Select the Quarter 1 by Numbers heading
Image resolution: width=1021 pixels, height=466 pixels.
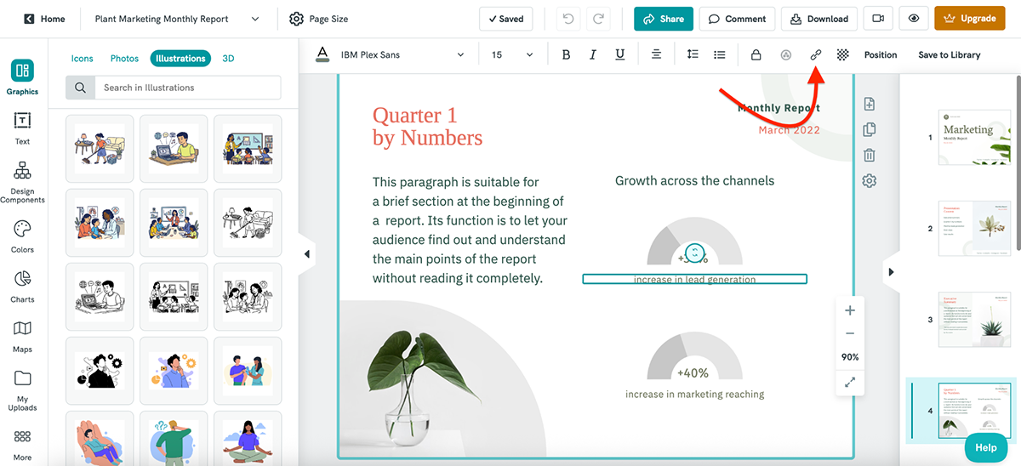click(427, 127)
